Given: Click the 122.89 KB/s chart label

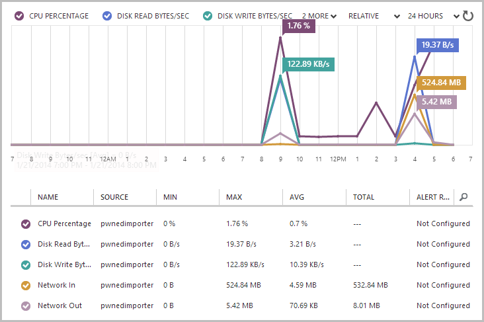Looking at the screenshot, I should (308, 64).
